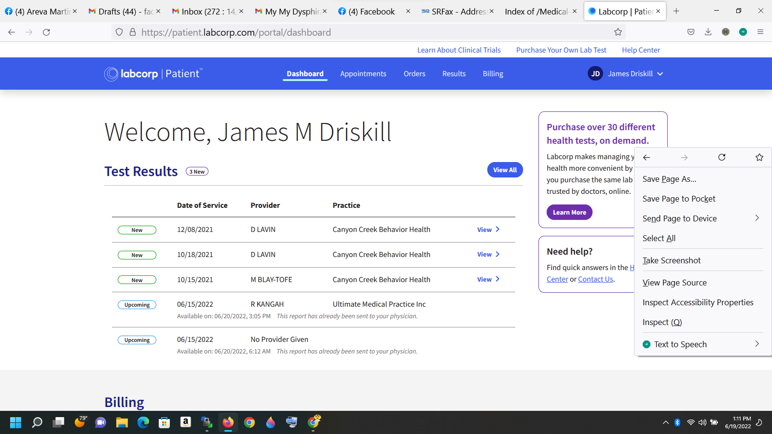View the 10/15/2021 M BLAY-TOFE result
The image size is (772, 434).
pyautogui.click(x=488, y=279)
